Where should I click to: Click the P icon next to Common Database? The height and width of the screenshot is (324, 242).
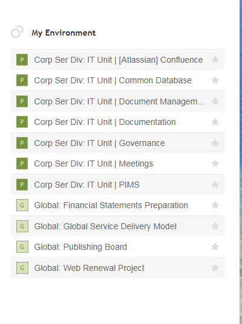coord(22,80)
